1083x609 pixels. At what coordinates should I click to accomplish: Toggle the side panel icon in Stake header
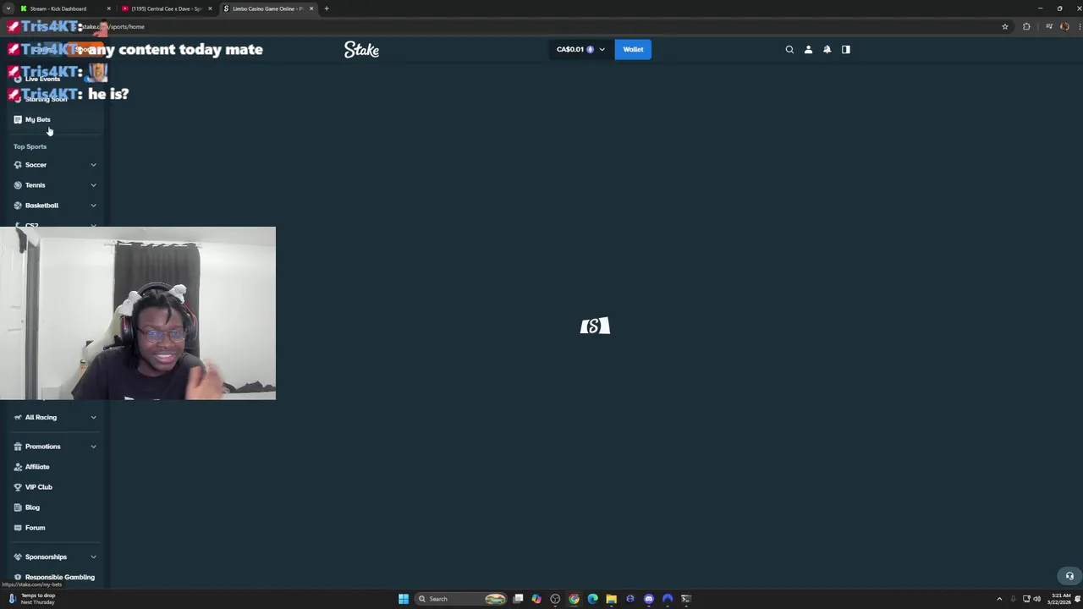tap(845, 49)
